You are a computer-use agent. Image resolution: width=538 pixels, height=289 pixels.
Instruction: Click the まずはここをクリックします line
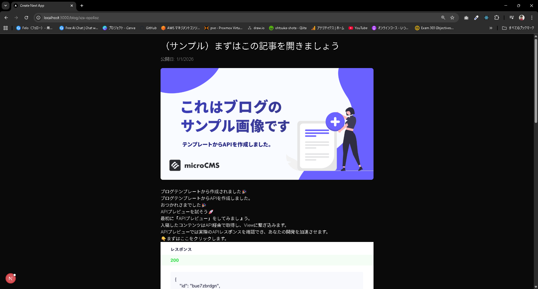[194, 239]
